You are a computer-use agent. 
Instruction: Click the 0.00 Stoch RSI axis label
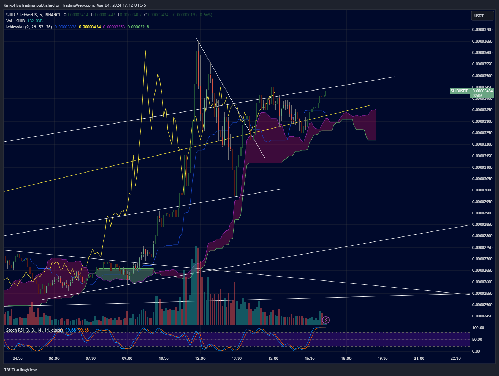[476, 351]
